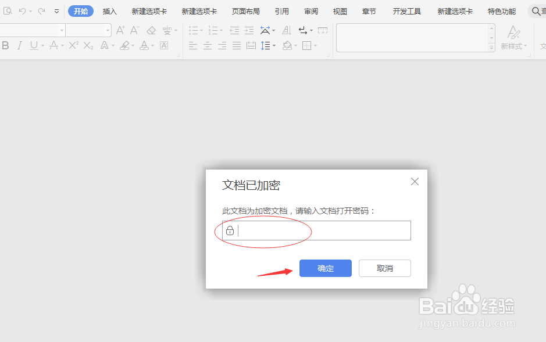The width and height of the screenshot is (546, 342).
Task: Select the Subscript icon
Action: point(88,45)
